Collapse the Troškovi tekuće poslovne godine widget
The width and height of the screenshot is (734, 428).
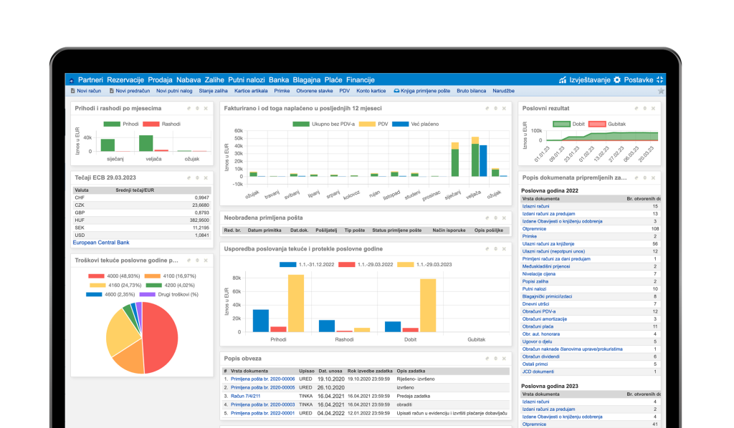[x=197, y=261]
